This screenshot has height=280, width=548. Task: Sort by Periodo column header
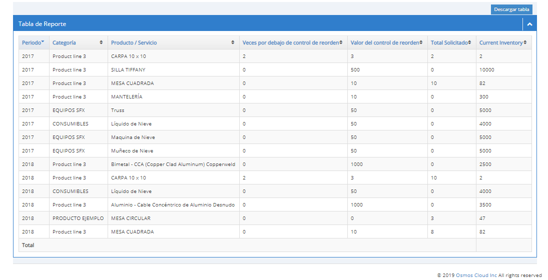[34, 42]
